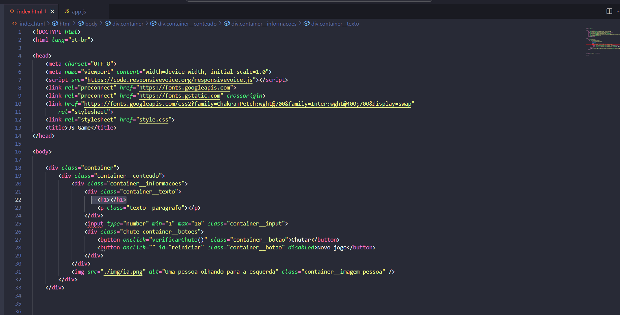Follow the fonts.gstatic.com link
The height and width of the screenshot is (315, 620).
click(x=180, y=96)
